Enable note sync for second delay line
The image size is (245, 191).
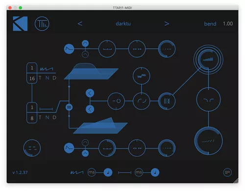pos(155,172)
